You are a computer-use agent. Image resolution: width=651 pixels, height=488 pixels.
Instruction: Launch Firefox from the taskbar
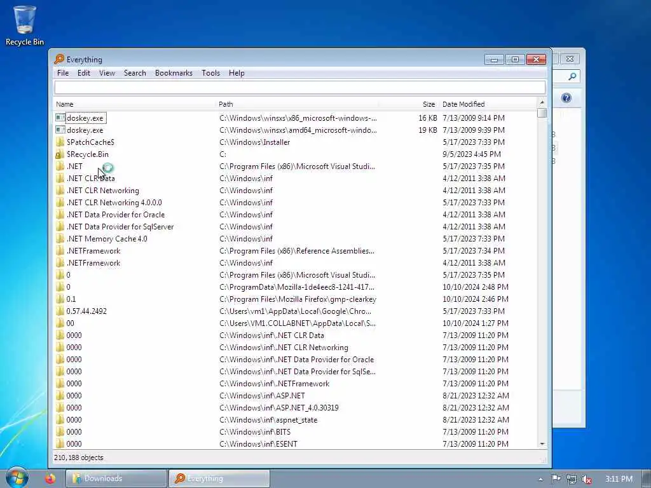point(50,478)
